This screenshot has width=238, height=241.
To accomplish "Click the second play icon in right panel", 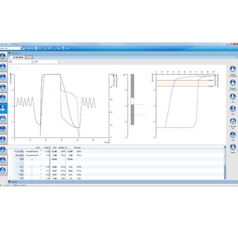I will (233, 82).
